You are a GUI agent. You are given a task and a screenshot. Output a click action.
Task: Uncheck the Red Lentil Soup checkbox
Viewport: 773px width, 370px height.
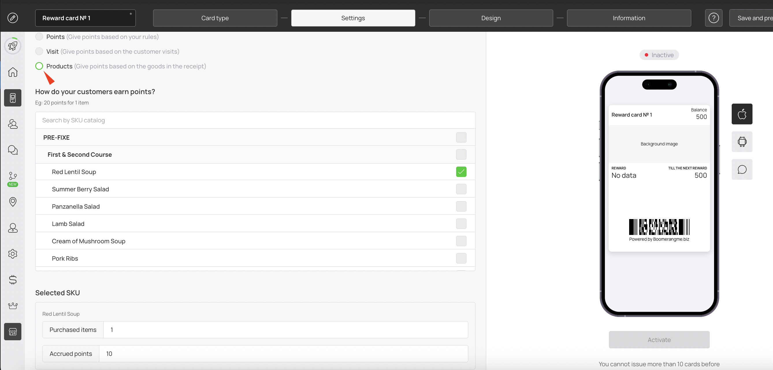(x=461, y=172)
